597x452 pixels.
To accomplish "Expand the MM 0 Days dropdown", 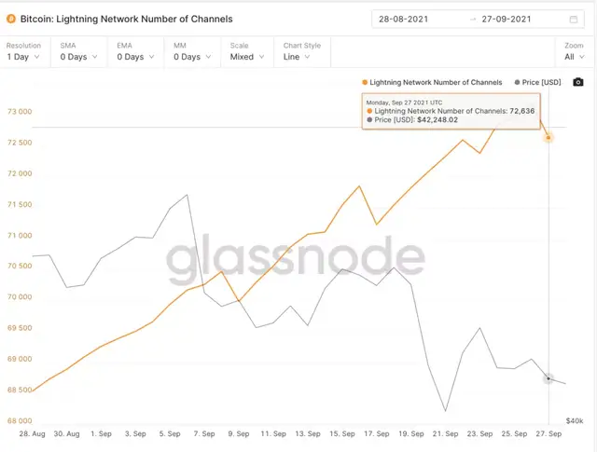I will [192, 52].
